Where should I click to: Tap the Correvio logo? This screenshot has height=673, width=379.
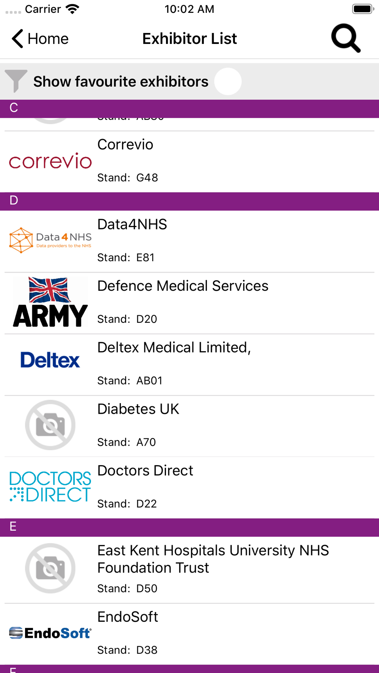click(50, 161)
